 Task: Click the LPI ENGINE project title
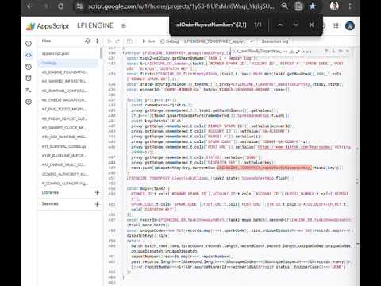point(95,25)
